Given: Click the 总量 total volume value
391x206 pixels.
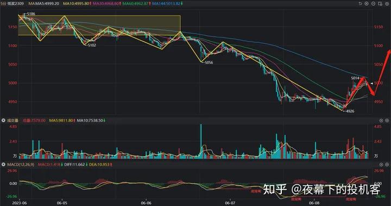Looking at the screenshot, I should pos(34,120).
